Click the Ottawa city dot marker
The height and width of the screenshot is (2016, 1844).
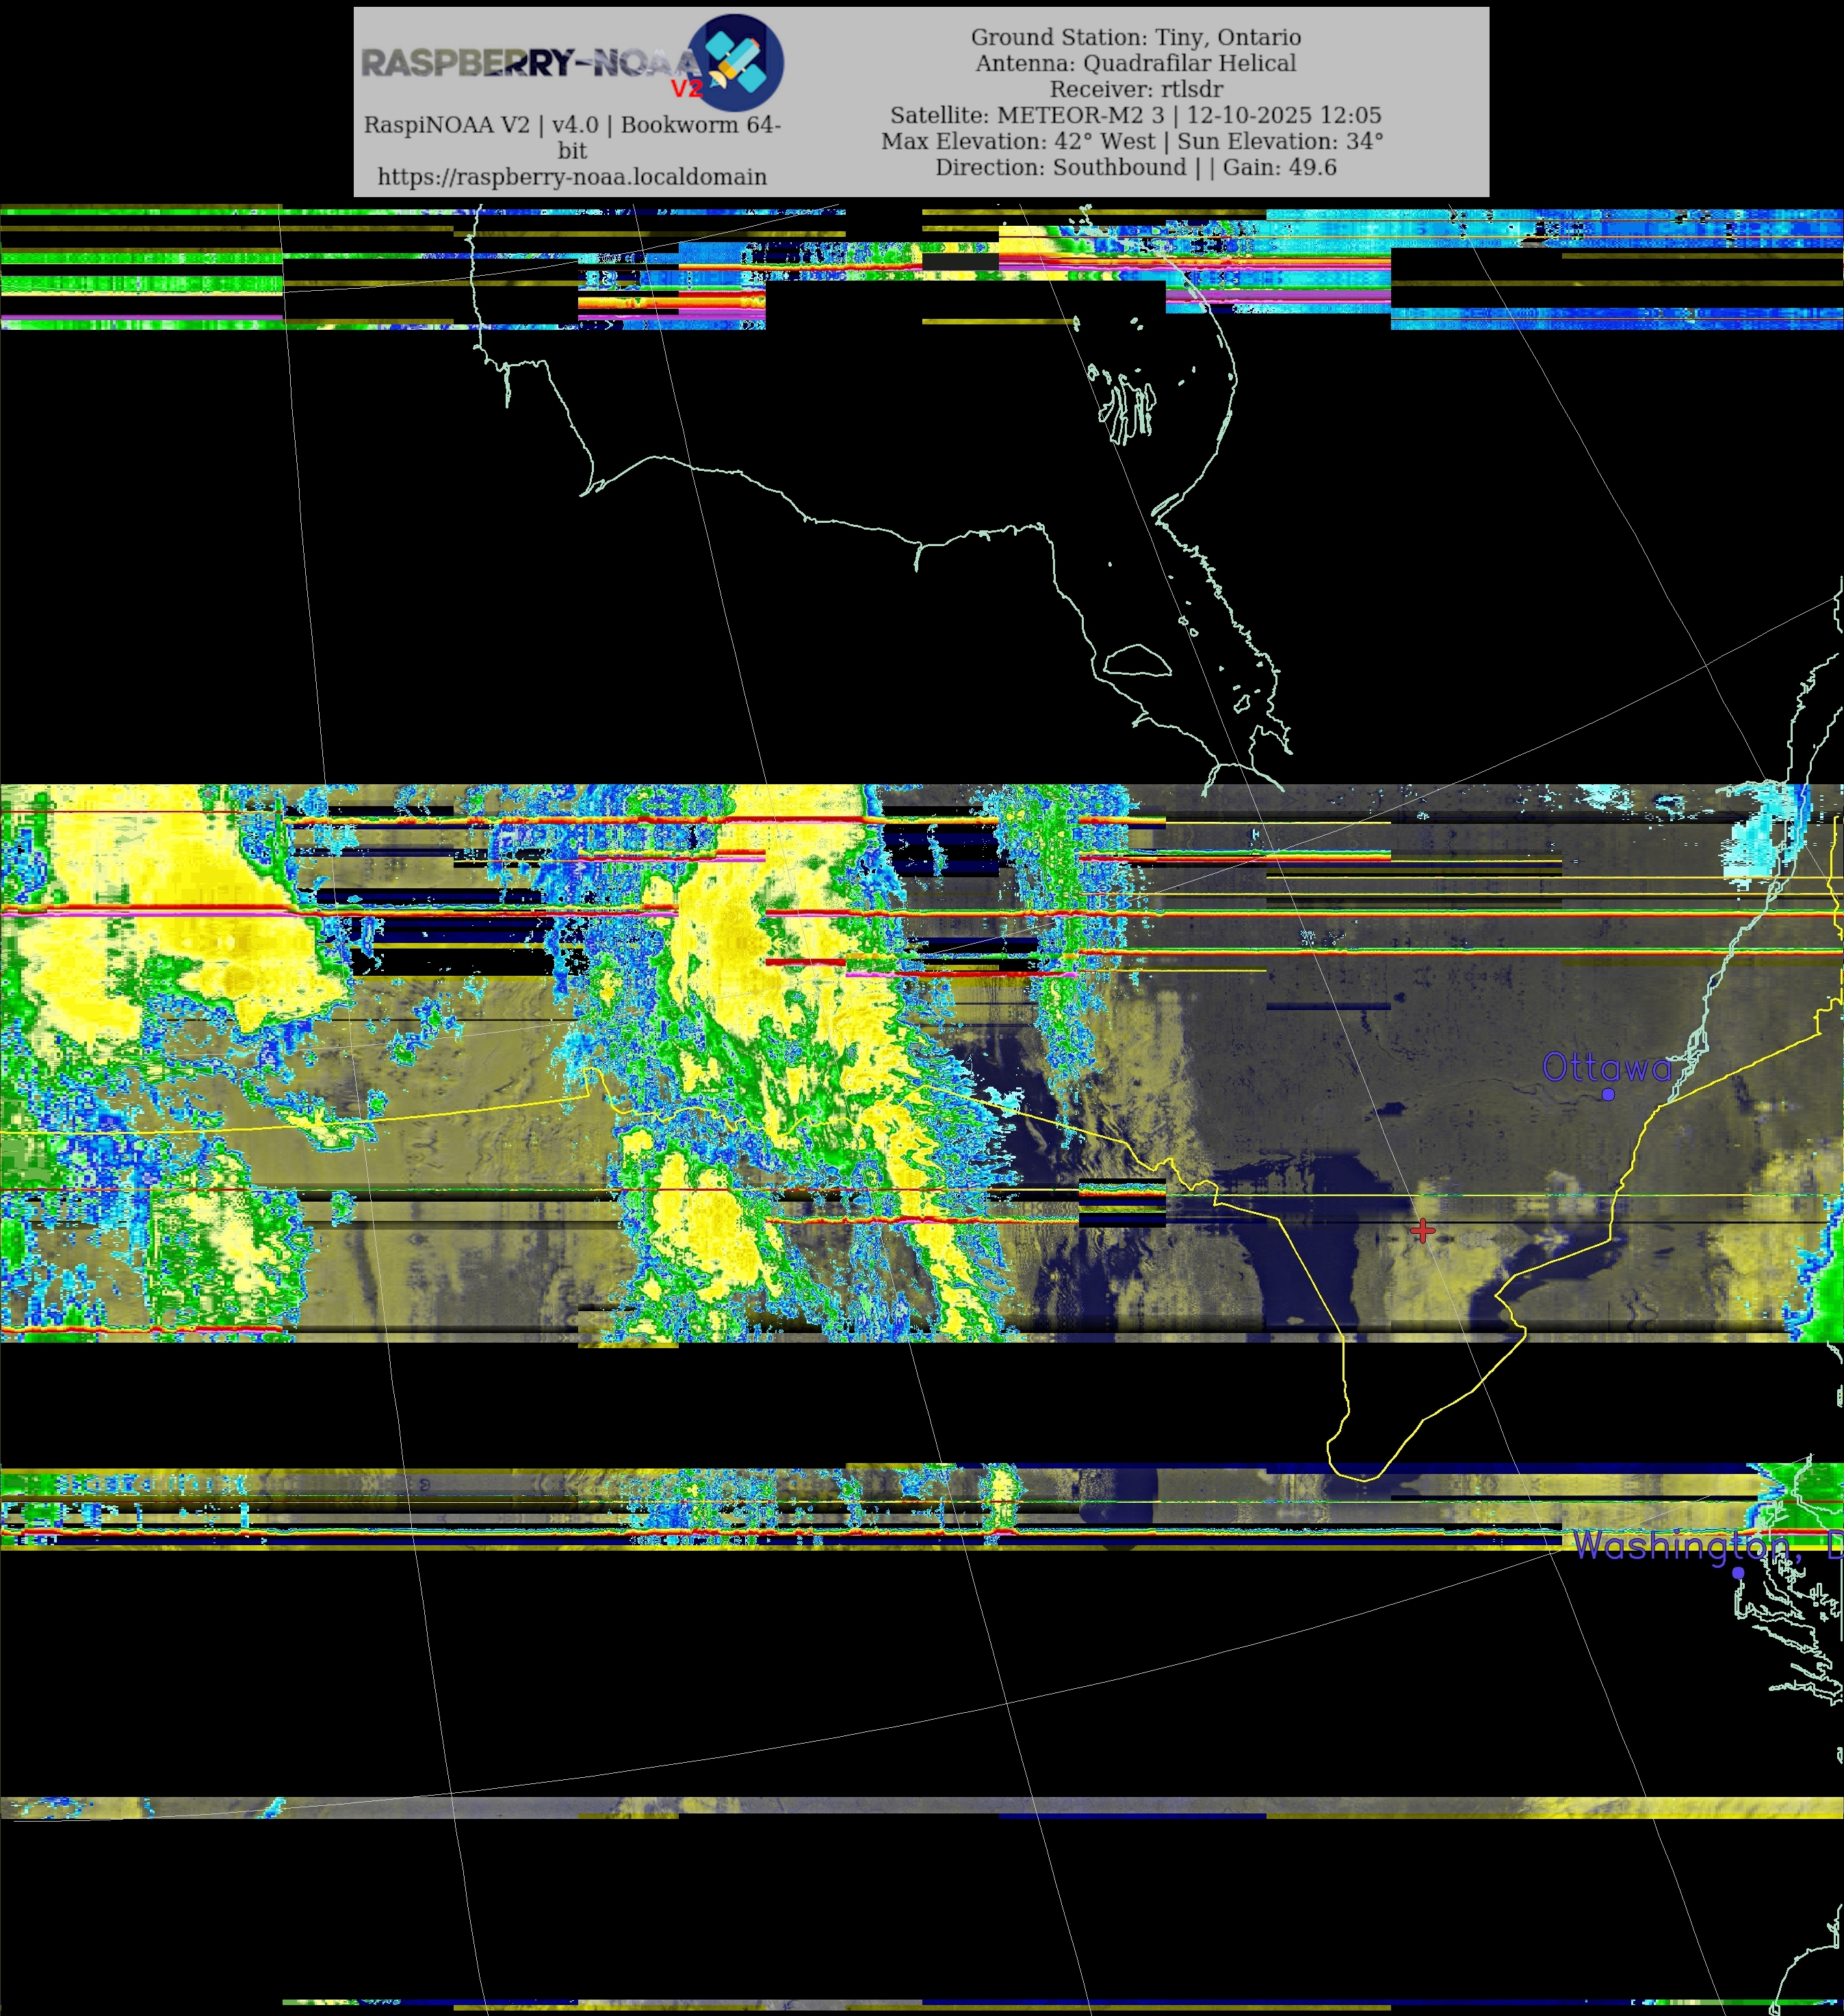point(1608,1094)
